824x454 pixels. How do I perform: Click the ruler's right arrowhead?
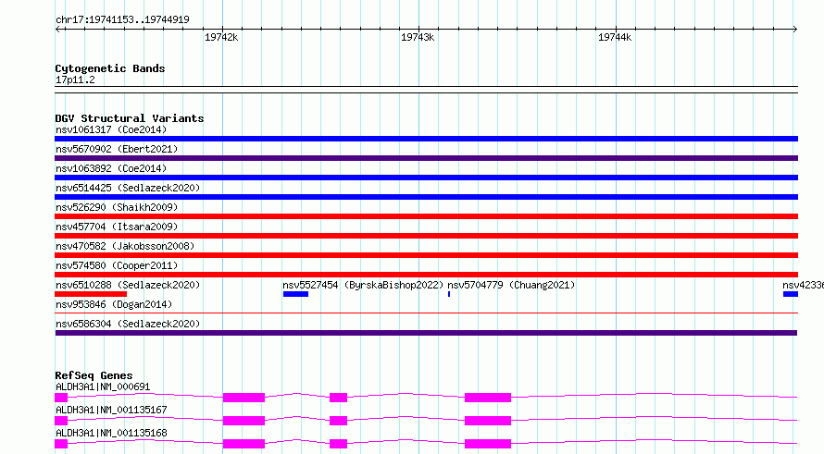(795, 30)
